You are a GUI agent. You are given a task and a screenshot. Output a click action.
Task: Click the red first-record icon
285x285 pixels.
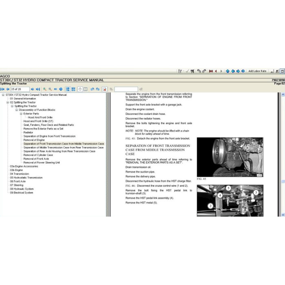[211, 71]
